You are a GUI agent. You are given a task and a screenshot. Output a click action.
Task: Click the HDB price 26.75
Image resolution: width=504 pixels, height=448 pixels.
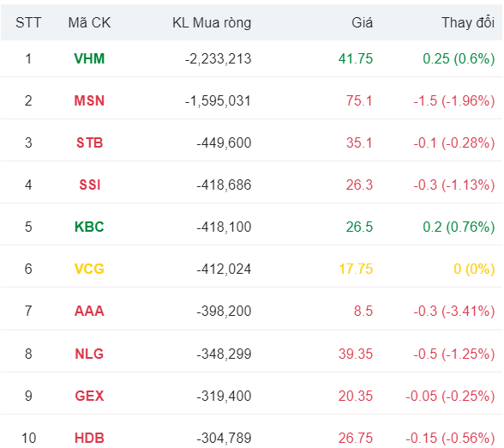coord(356,438)
